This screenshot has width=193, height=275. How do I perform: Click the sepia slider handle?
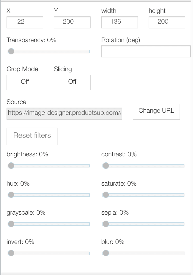(x=106, y=224)
